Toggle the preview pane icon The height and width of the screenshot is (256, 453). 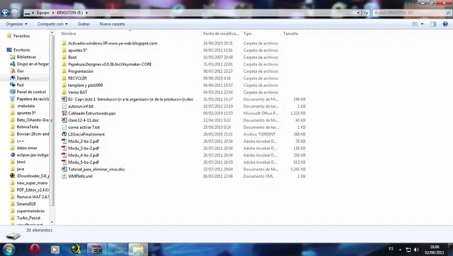click(434, 24)
